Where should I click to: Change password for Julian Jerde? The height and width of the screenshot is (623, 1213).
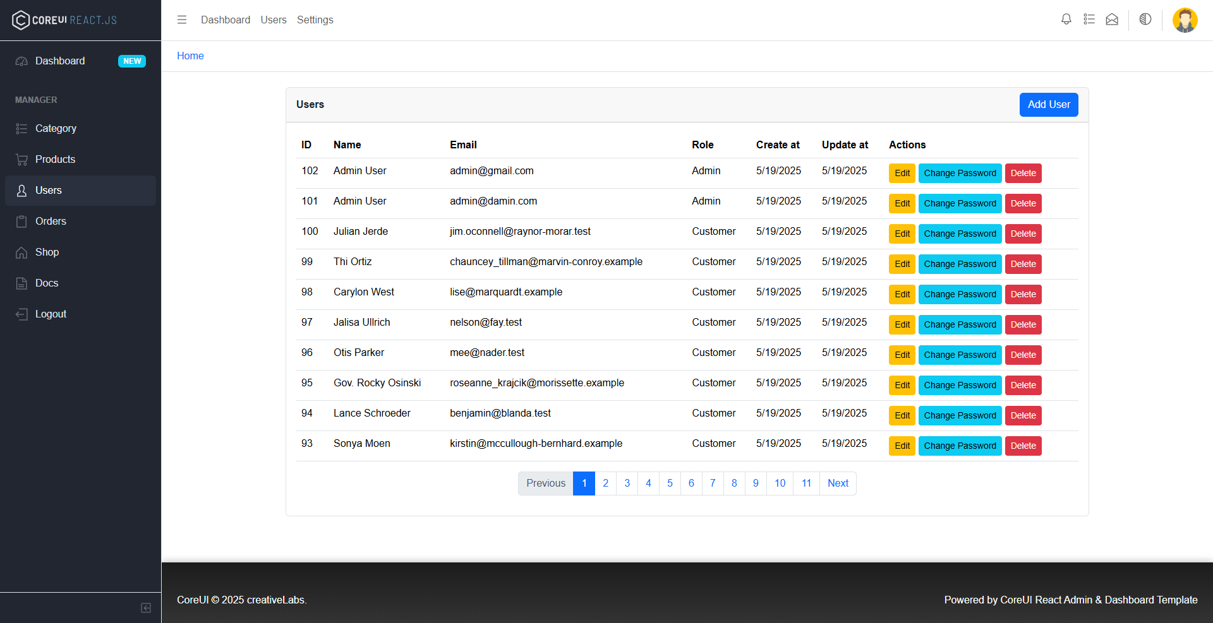pyautogui.click(x=960, y=234)
